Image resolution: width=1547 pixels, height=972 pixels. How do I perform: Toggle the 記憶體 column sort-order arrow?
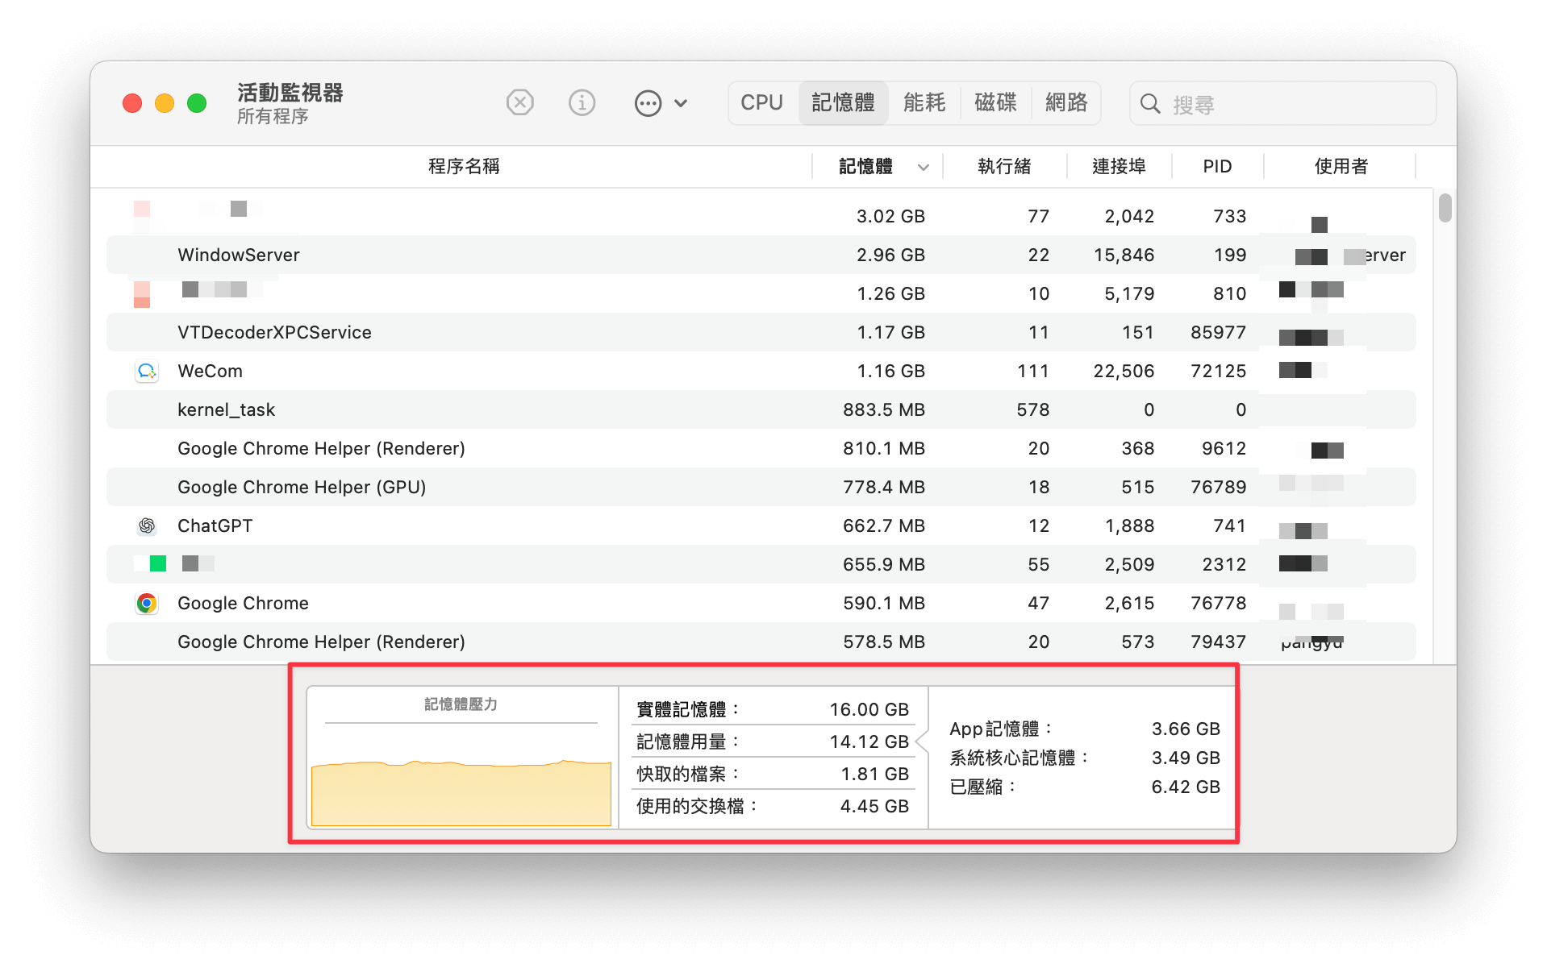coord(924,167)
